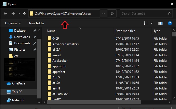Click date 17/03/2021 11:03 cell
The image size is (176, 109).
(x=127, y=77)
